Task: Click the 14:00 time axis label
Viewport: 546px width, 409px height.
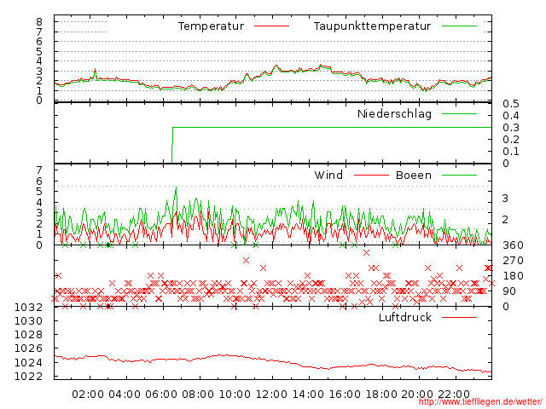Action: (308, 395)
